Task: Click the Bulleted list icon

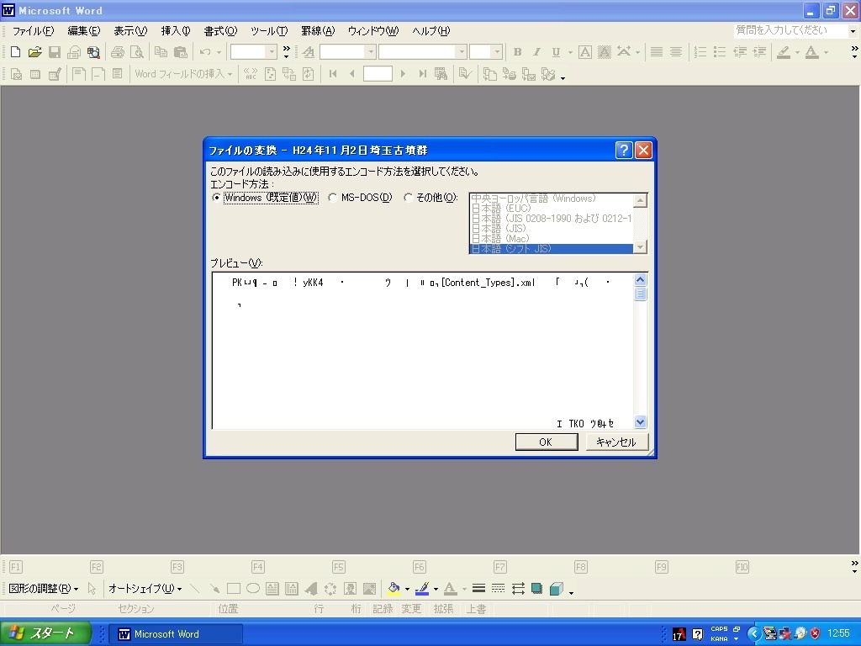Action: point(720,52)
